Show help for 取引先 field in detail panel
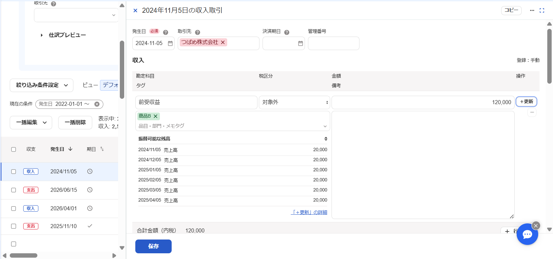Screen dimensions: 553x259 (198, 32)
